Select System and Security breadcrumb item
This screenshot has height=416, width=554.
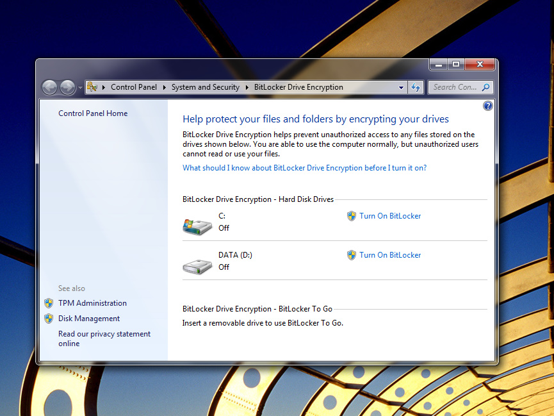point(205,87)
